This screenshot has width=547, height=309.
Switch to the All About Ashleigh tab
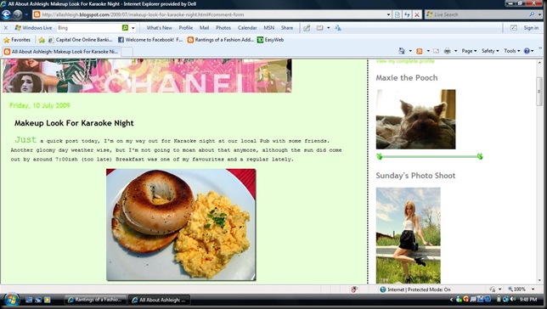pos(61,52)
